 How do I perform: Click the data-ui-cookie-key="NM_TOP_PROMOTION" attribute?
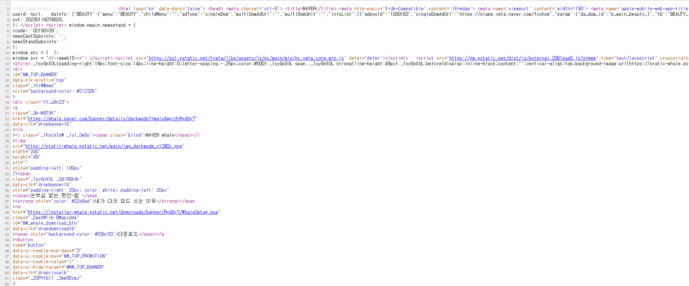coord(60,256)
